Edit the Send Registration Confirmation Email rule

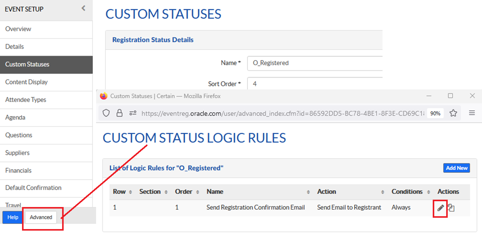tap(440, 208)
